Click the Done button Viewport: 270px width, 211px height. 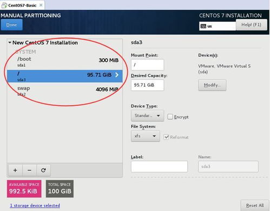click(x=11, y=25)
